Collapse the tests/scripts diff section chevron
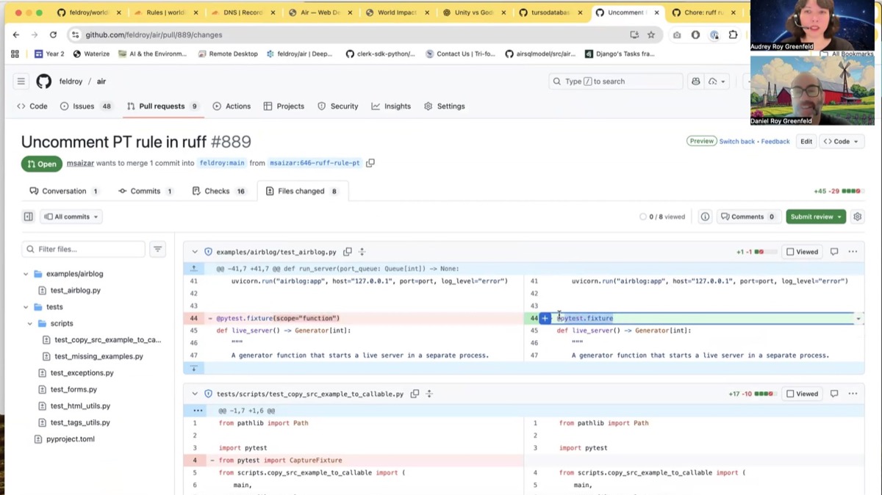 (194, 394)
